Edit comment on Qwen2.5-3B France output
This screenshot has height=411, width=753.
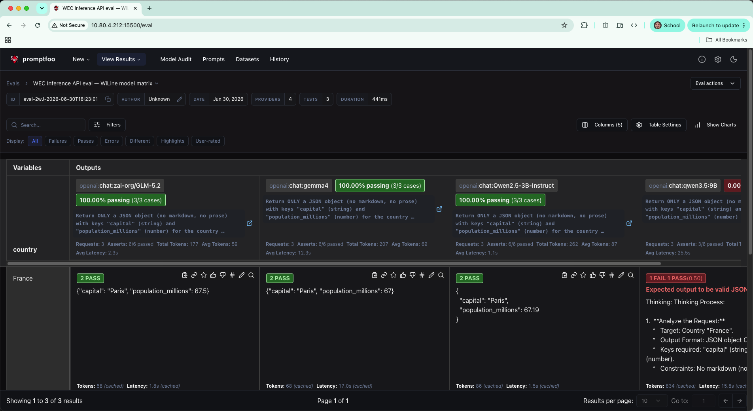coord(621,275)
